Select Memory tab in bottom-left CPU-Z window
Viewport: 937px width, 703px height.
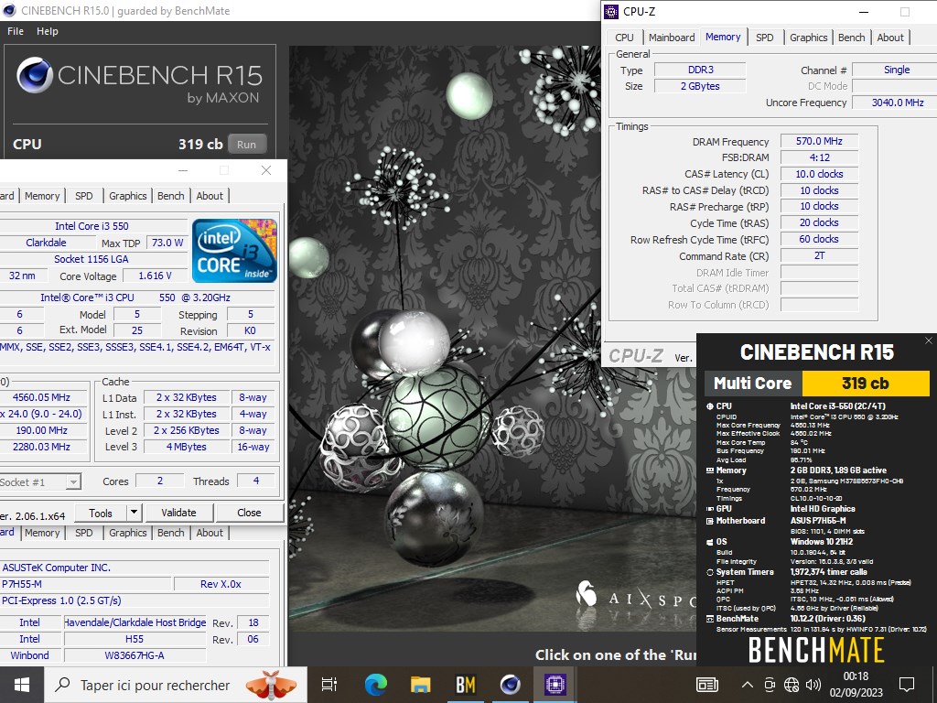[42, 533]
